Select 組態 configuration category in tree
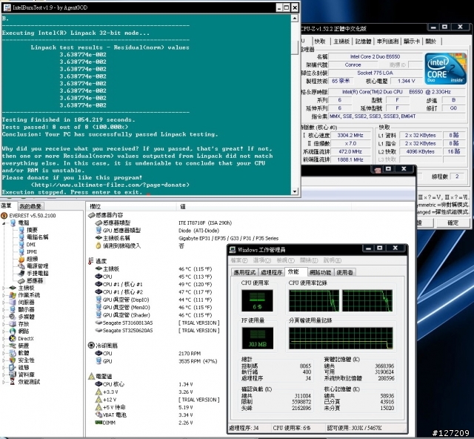The height and width of the screenshot is (439, 474). click(x=24, y=367)
